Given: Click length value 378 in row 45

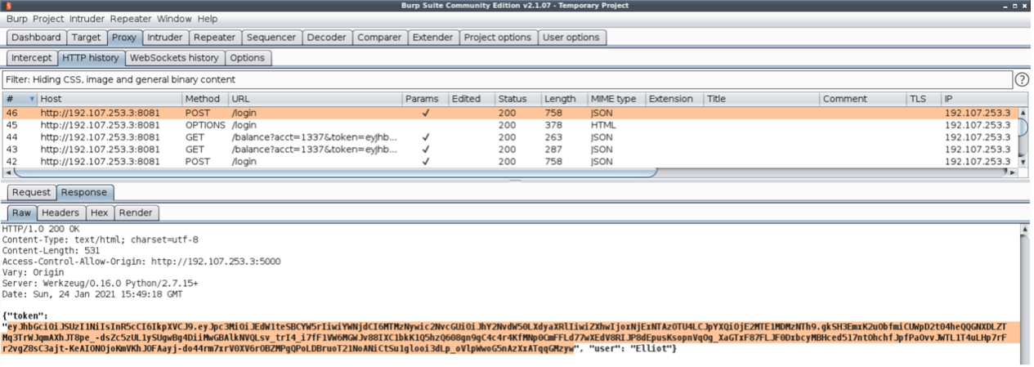Looking at the screenshot, I should coord(553,125).
